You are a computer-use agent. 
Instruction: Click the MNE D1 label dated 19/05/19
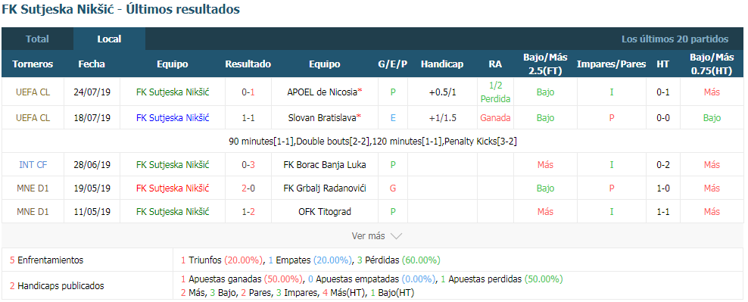point(33,188)
